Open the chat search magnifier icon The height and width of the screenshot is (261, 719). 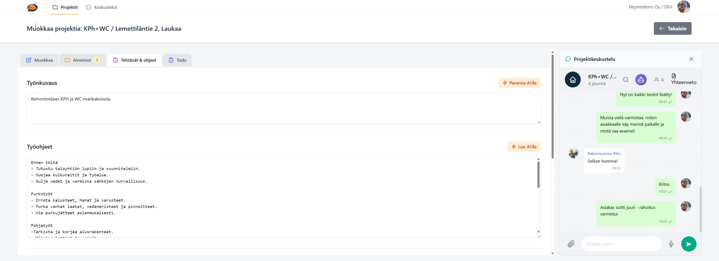click(x=625, y=80)
